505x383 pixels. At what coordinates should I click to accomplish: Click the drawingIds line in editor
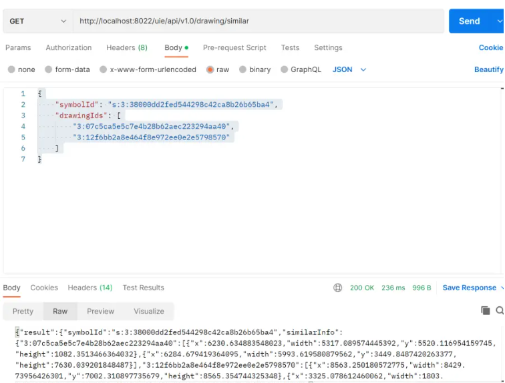point(88,115)
